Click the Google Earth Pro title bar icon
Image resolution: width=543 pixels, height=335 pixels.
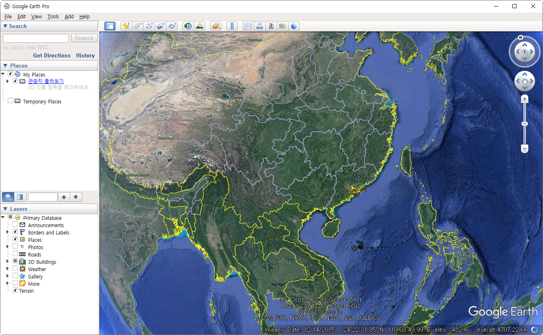(x=7, y=6)
